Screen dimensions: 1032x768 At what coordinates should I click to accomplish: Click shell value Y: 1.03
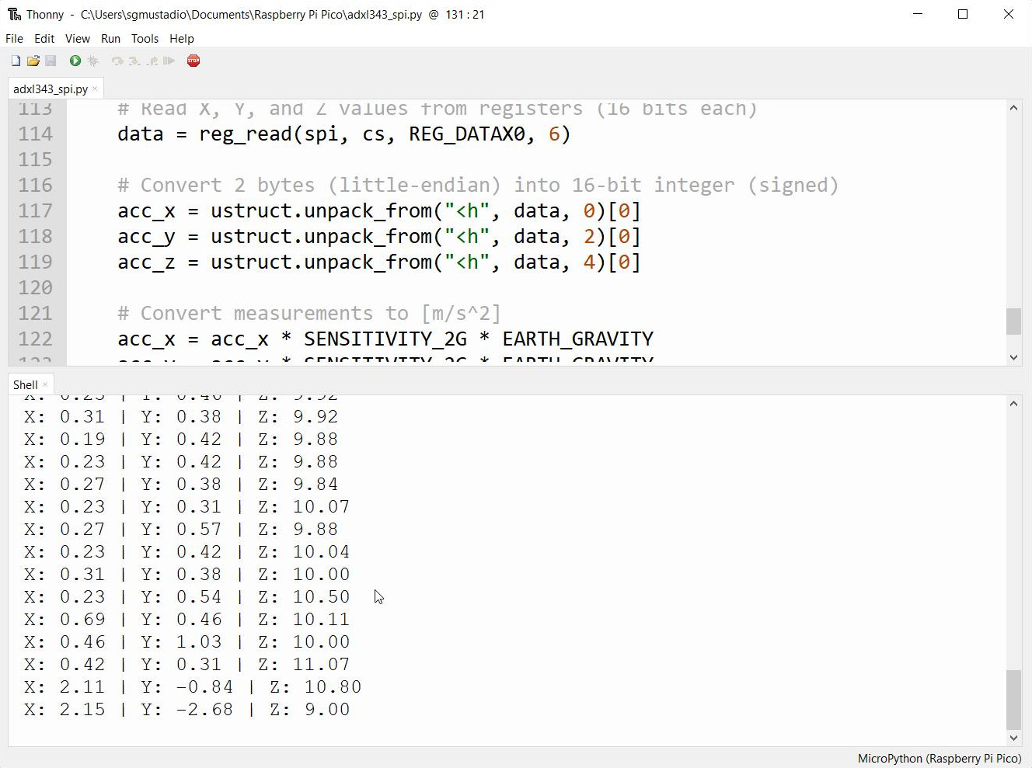coord(181,641)
